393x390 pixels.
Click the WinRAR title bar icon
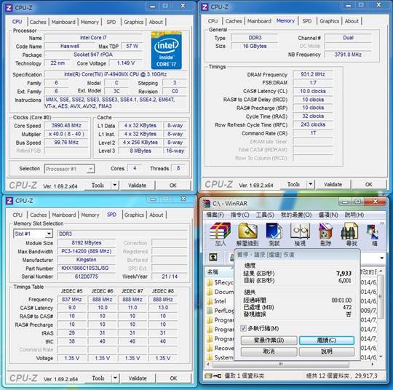click(x=206, y=203)
